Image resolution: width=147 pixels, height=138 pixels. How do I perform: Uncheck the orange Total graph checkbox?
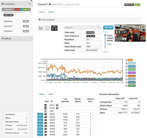point(127,60)
